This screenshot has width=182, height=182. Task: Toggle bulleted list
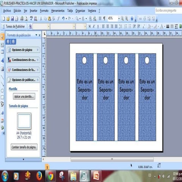pyautogui.click(x=130, y=27)
